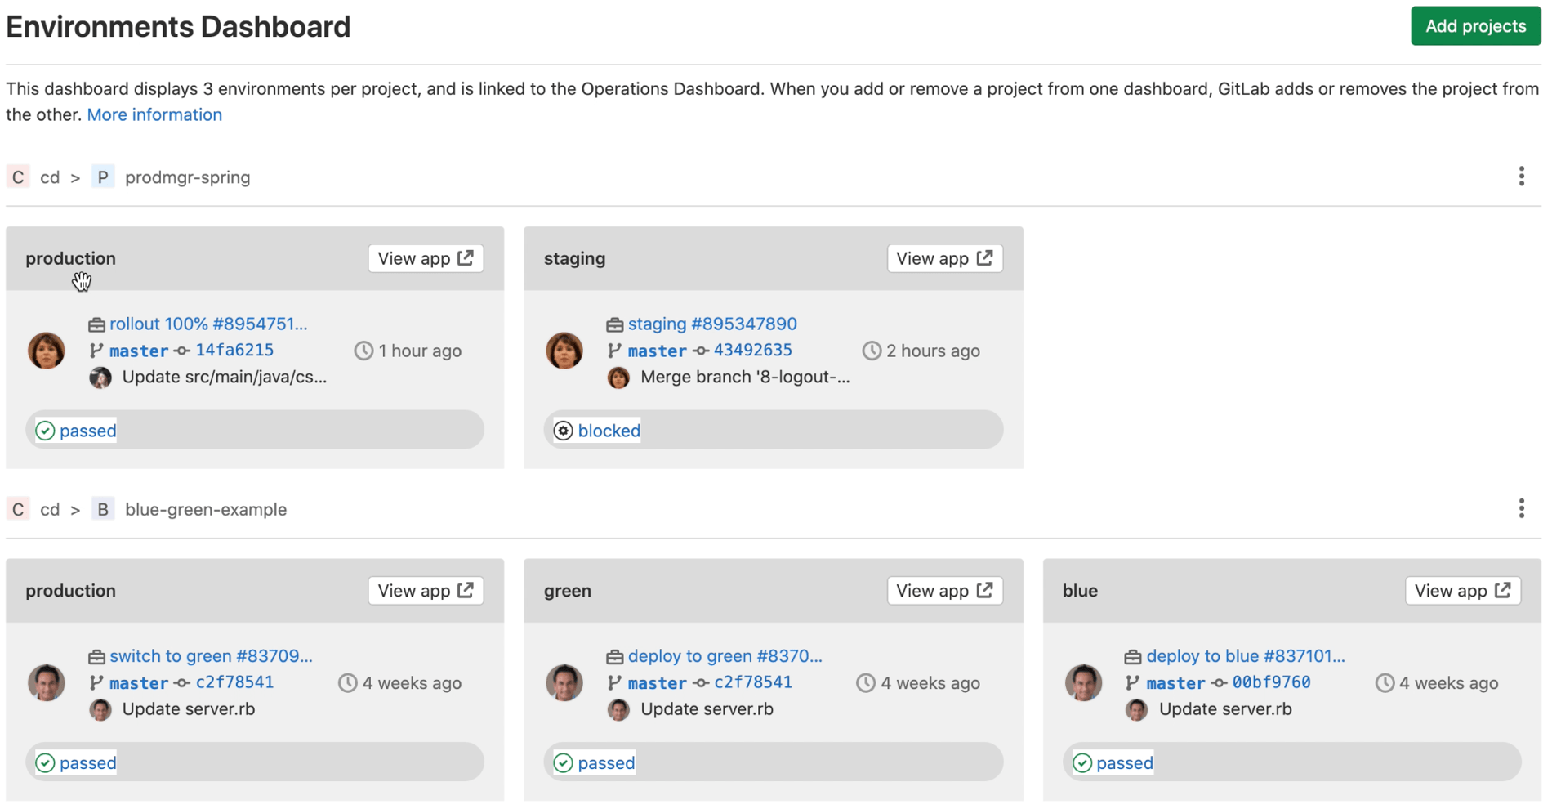1552x809 pixels.
Task: Click the commit author avatar on staging card
Action: click(618, 378)
